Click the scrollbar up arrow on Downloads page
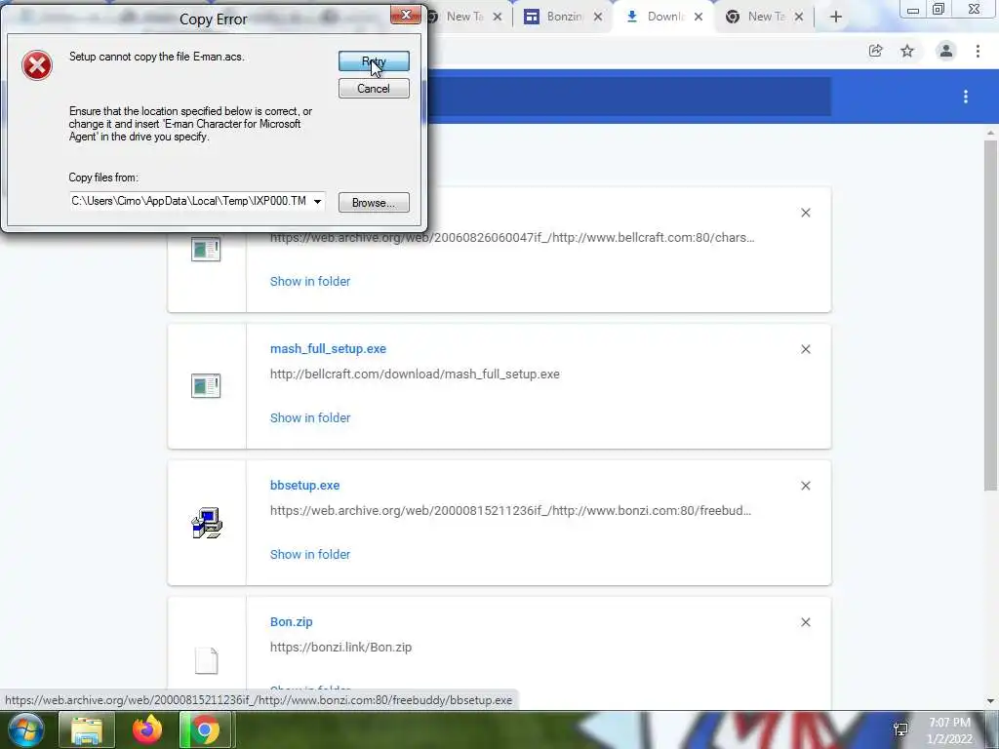This screenshot has width=999, height=749. pyautogui.click(x=990, y=133)
